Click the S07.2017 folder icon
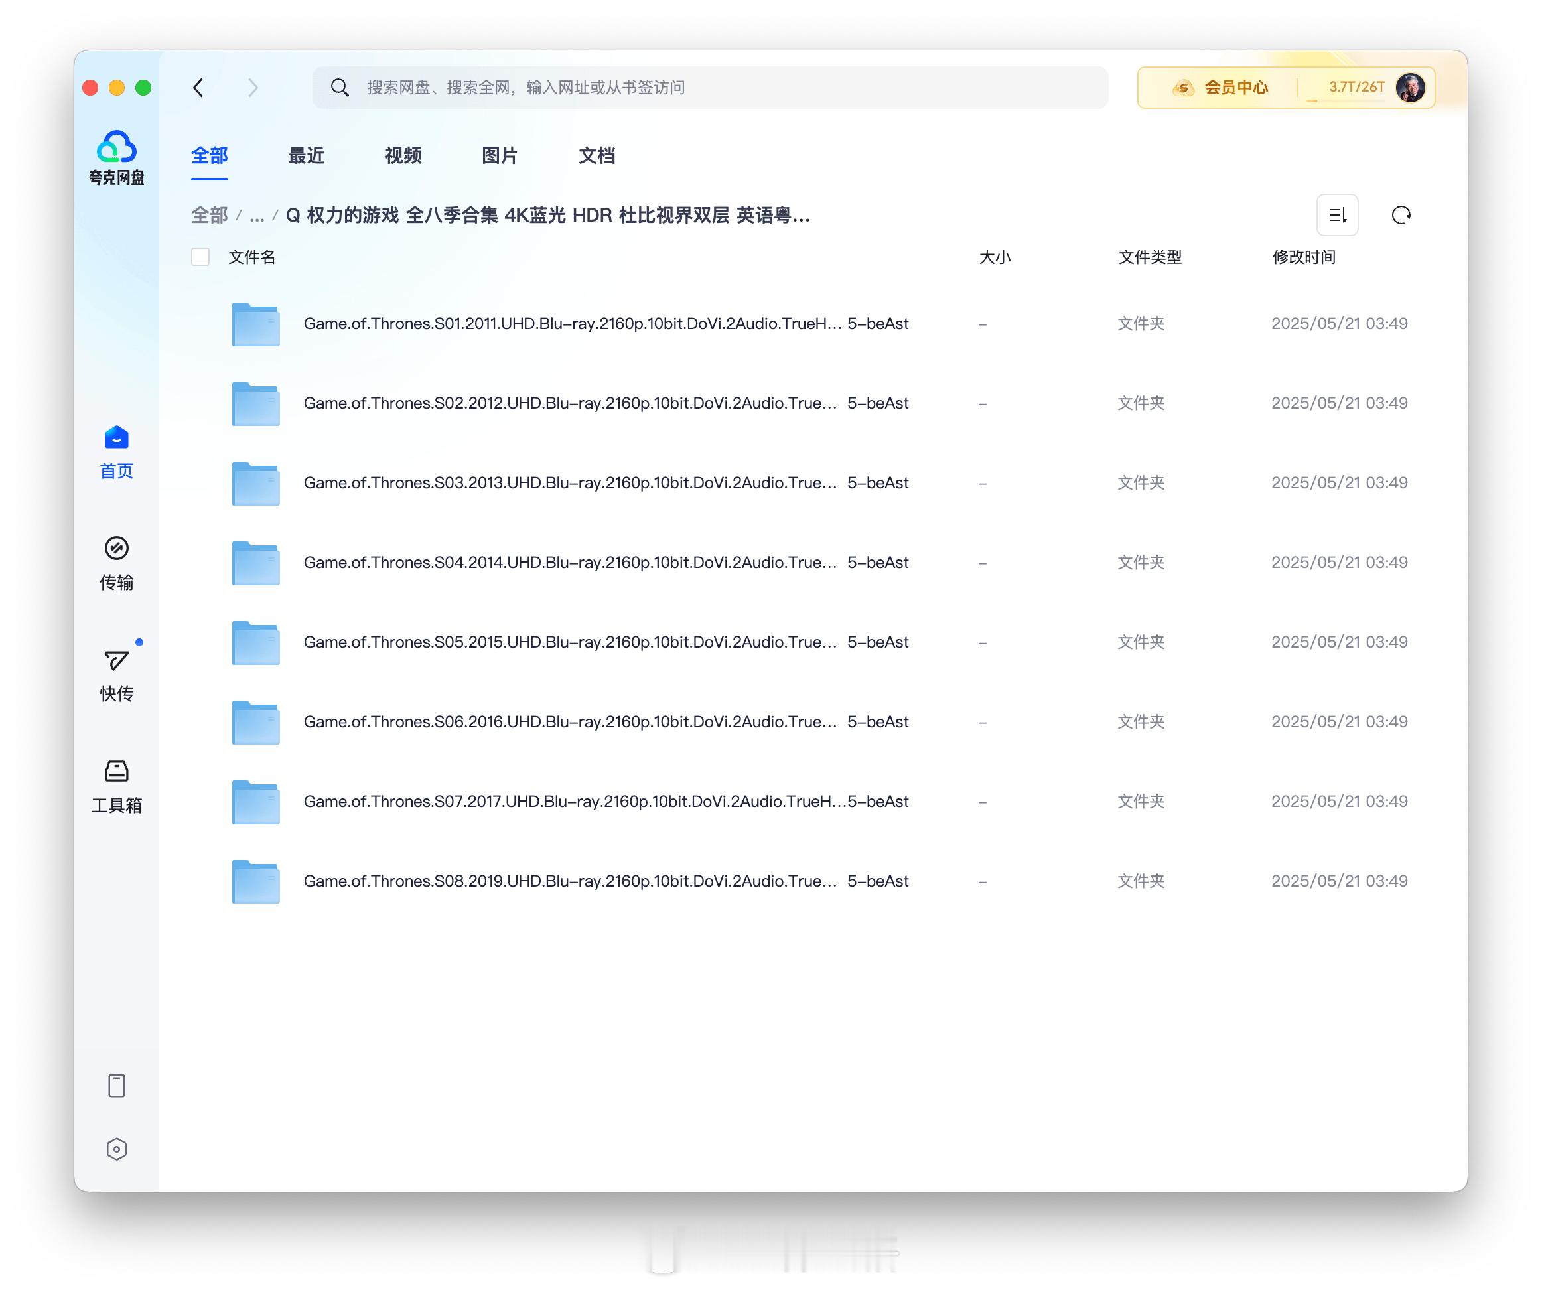Image resolution: width=1542 pixels, height=1290 pixels. pyautogui.click(x=255, y=802)
